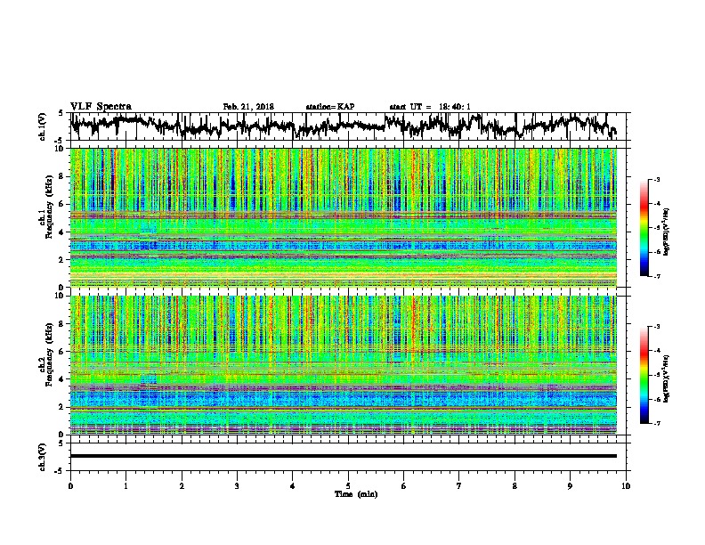The image size is (705, 545).
Task: Click the "station=KAP" header label
Action: pos(330,107)
